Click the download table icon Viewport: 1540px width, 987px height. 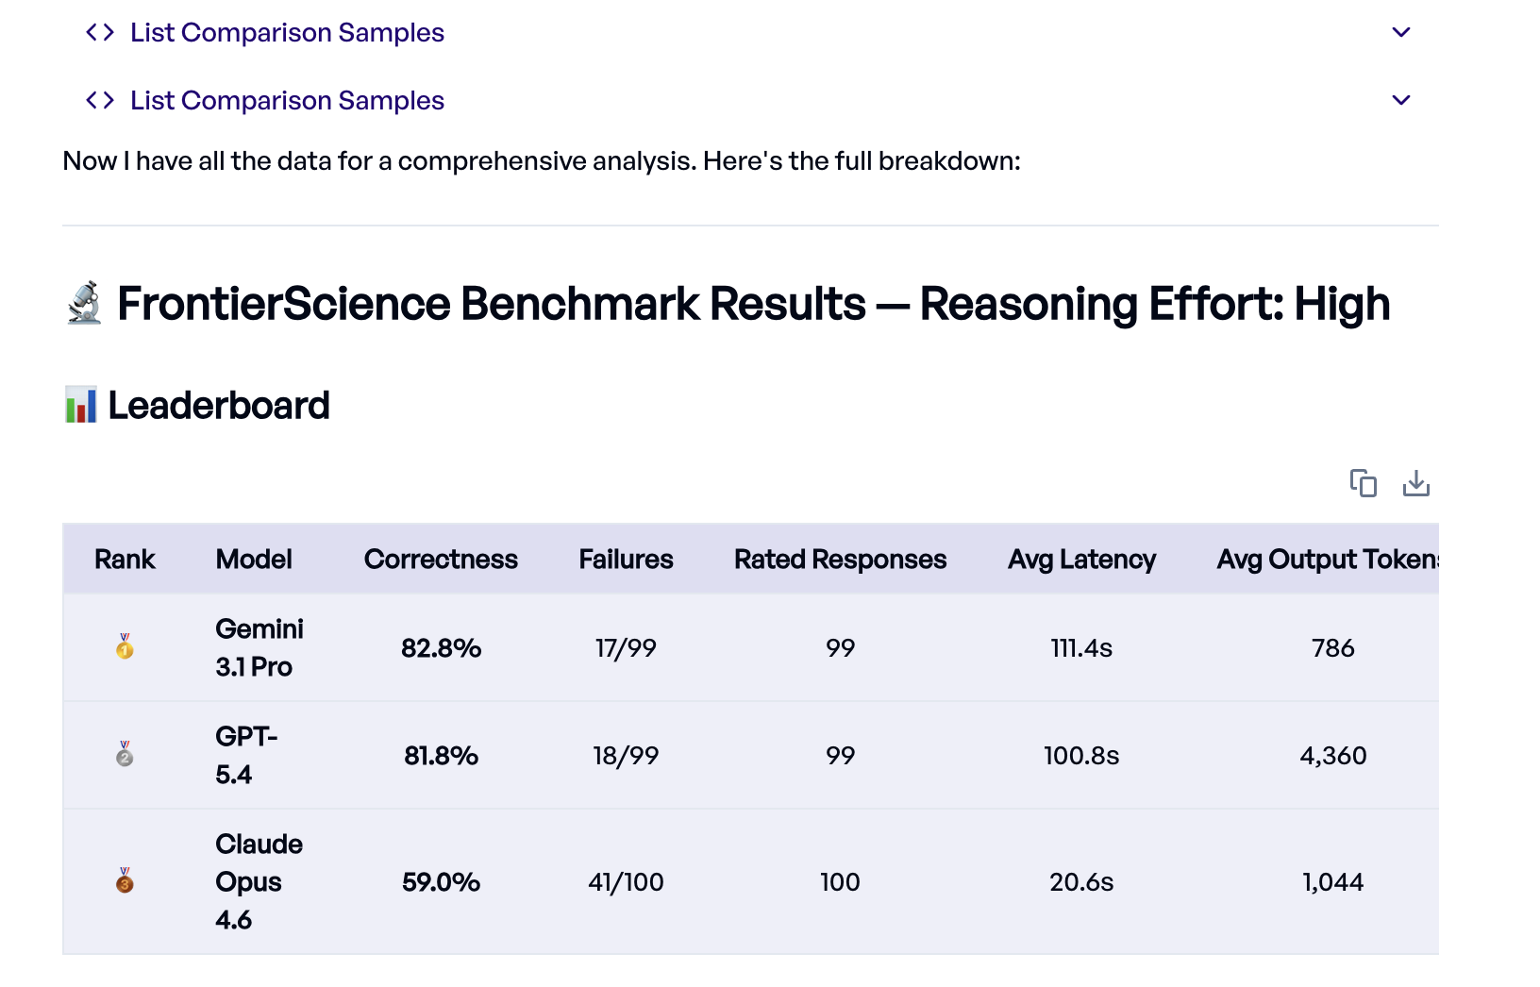coord(1416,483)
